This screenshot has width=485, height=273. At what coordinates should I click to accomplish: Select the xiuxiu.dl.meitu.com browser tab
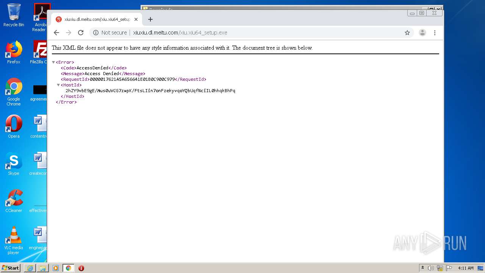click(x=97, y=19)
